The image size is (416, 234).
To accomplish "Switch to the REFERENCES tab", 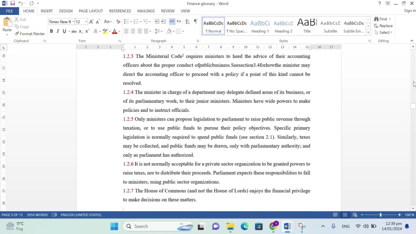I will (x=120, y=11).
